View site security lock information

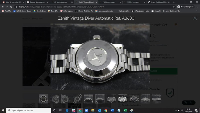point(16,7)
